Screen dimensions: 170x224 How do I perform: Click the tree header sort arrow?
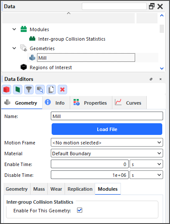click(69, 13)
